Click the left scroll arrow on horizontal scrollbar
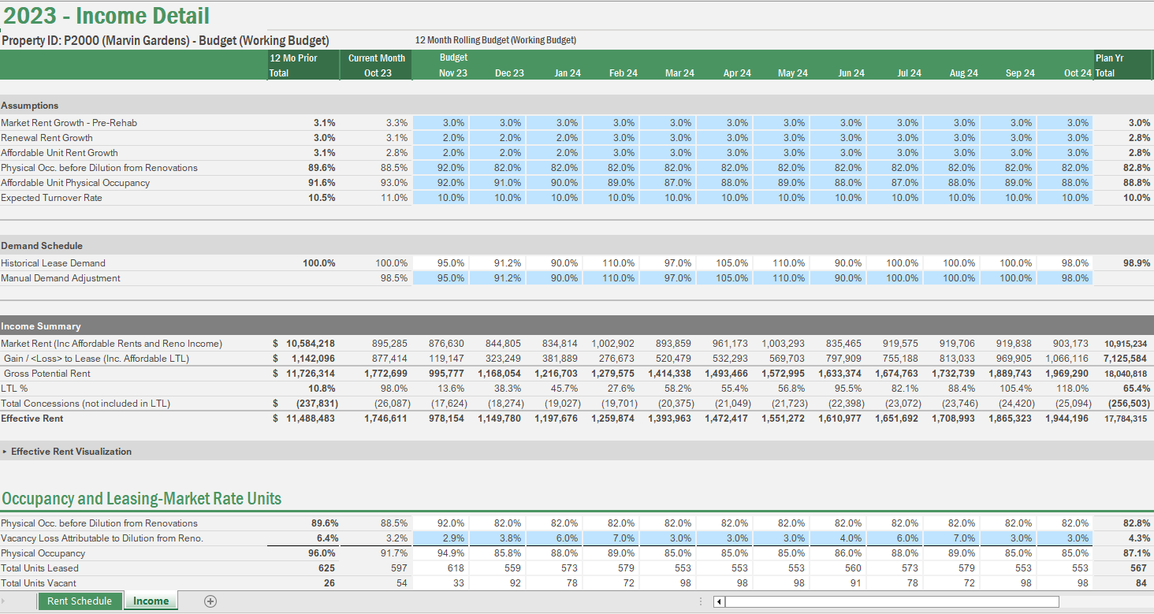Viewport: 1154px width, 614px height. click(x=718, y=601)
